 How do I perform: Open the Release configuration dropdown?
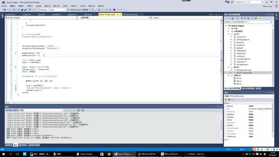pyautogui.click(x=44, y=10)
